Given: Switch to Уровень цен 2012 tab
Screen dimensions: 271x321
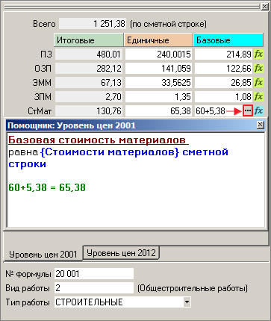Looking at the screenshot, I should [121, 253].
